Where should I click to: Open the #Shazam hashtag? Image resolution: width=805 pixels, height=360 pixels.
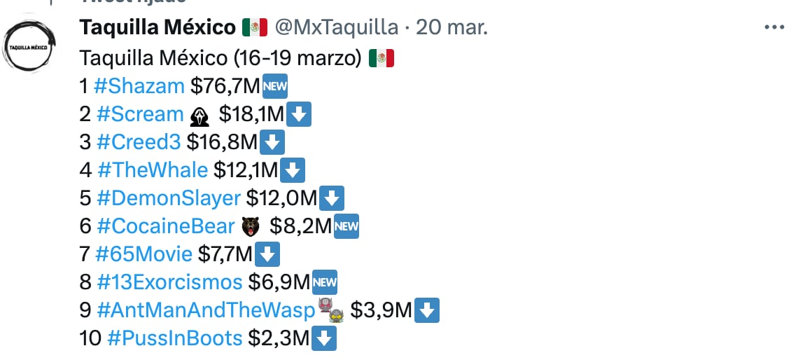coord(139,85)
